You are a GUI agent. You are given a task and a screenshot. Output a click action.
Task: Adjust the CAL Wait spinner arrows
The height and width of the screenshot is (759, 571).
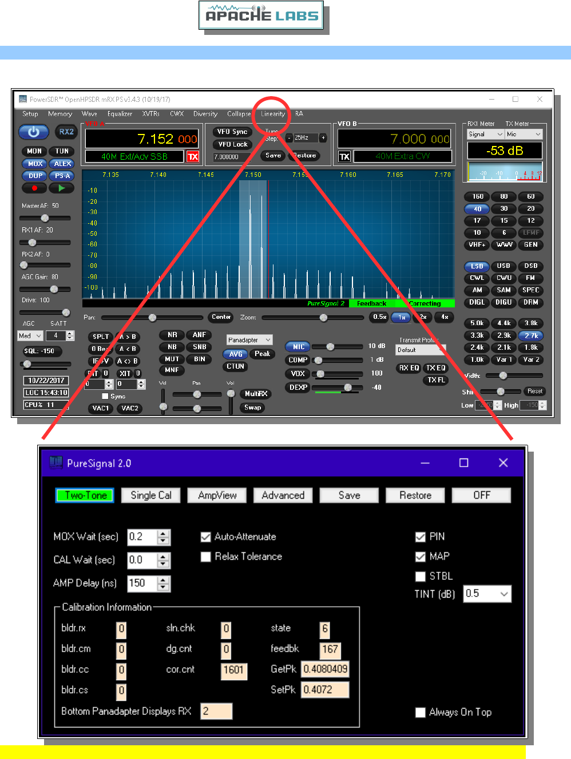tap(164, 560)
